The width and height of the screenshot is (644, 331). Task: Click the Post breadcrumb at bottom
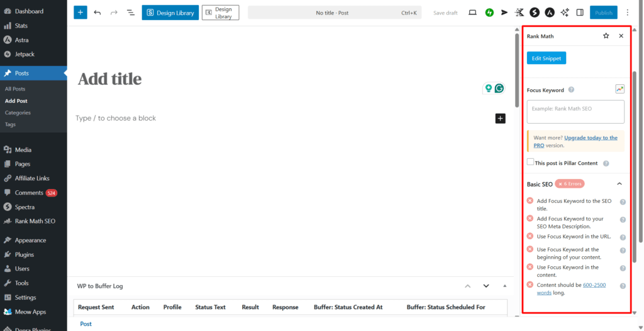point(86,324)
